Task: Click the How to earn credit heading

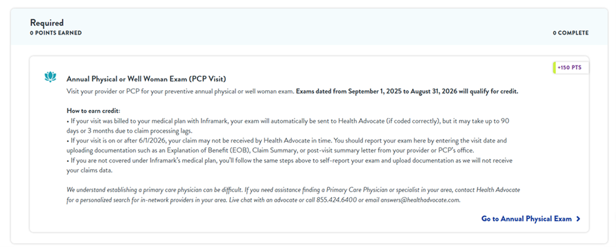Action: 92,110
